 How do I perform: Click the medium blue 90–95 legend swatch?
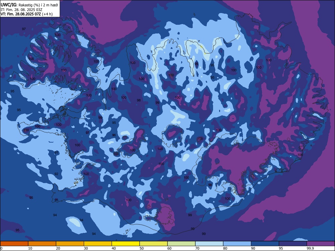(x=265, y=244)
